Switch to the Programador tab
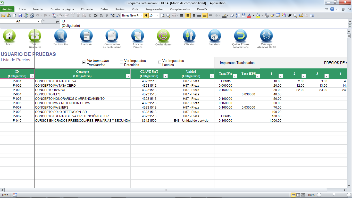 point(154,9)
